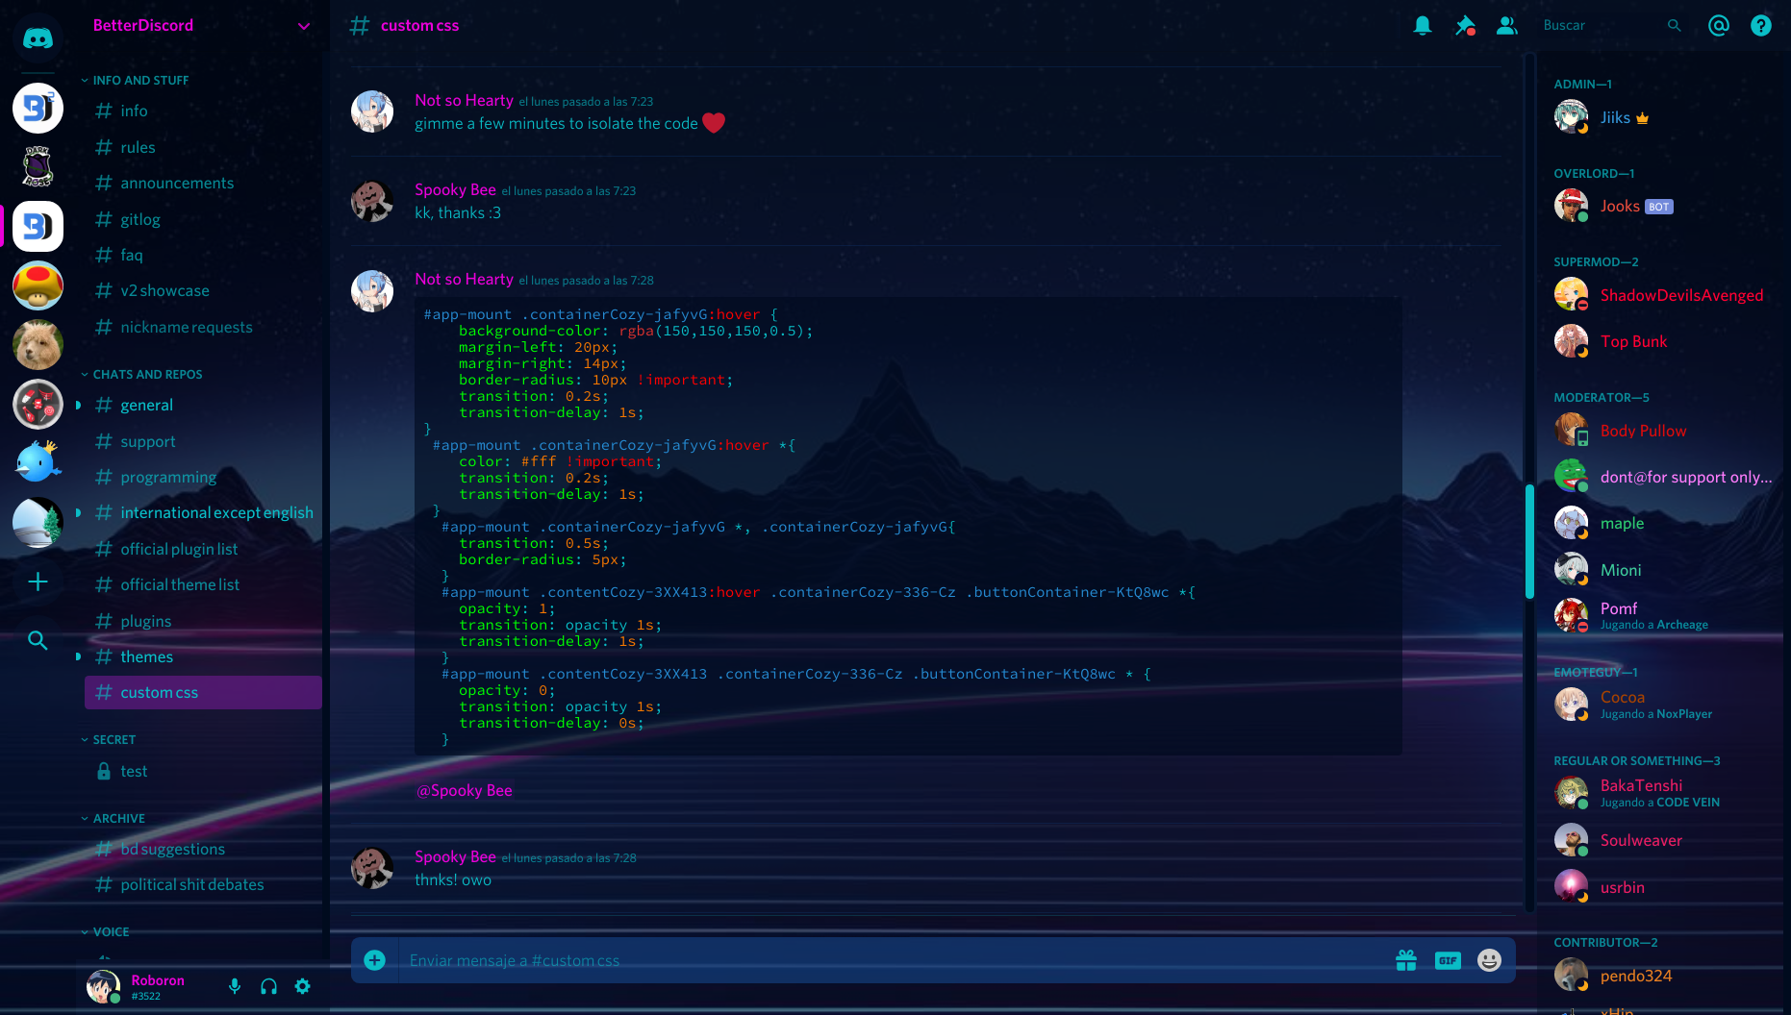Open the mushroom server icon
1791x1015 pixels.
(x=38, y=285)
